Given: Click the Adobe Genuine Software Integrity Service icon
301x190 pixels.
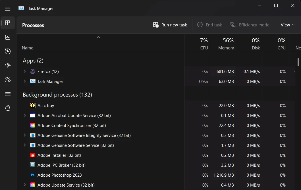Looking at the screenshot, I should click(33, 135).
